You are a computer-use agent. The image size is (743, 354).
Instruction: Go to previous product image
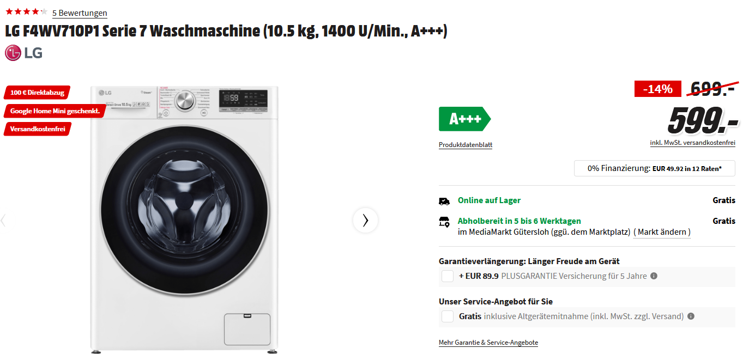click(4, 220)
